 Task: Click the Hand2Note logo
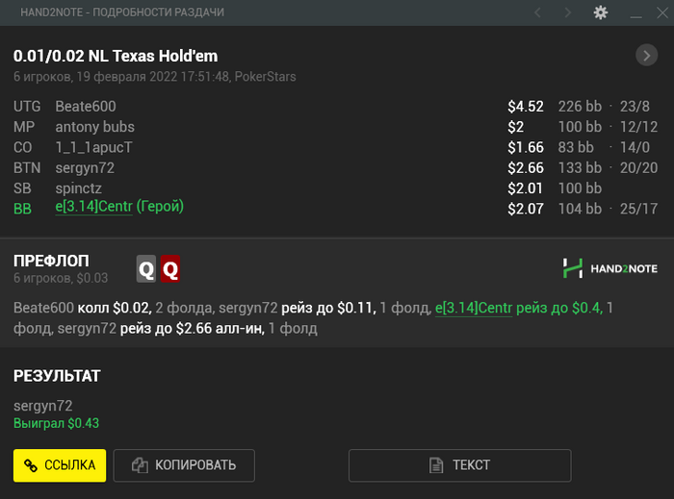pyautogui.click(x=609, y=268)
